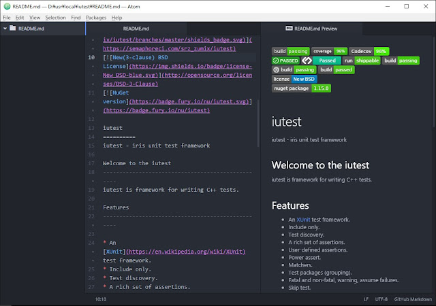Click '[![NuGet' text in the editor
The width and height of the screenshot is (436, 306).
(116, 92)
